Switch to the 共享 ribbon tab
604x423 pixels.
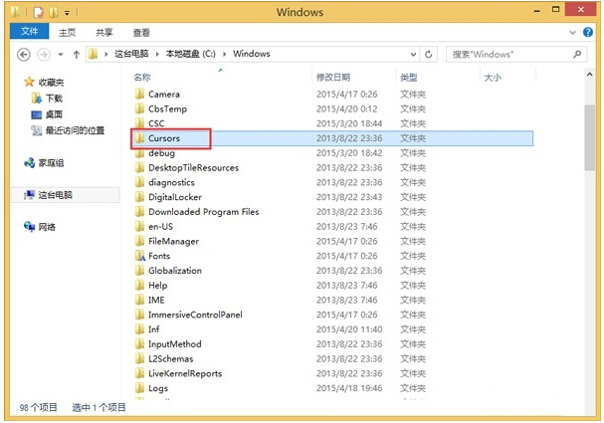[x=104, y=33]
